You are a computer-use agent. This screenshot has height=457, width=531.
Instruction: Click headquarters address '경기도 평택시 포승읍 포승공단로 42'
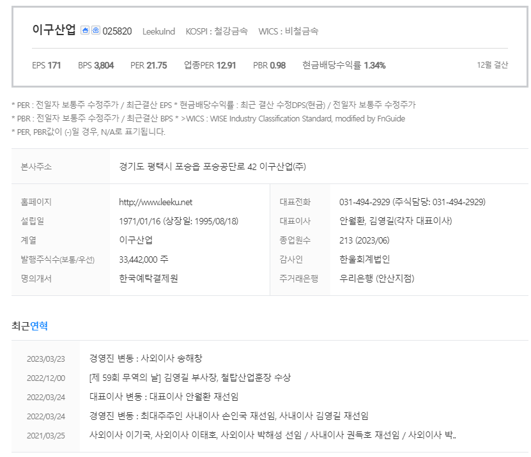coord(188,167)
